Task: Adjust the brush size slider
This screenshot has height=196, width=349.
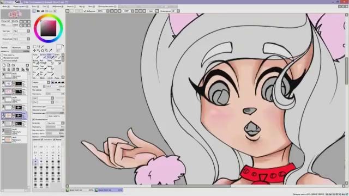Action: pos(55,86)
